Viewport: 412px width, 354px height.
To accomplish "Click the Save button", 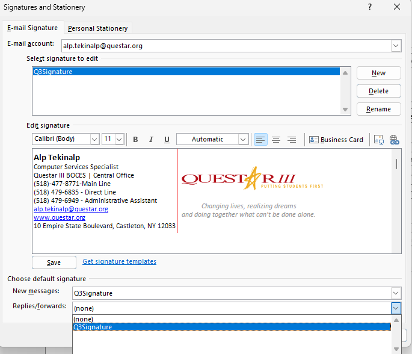I will click(x=54, y=262).
